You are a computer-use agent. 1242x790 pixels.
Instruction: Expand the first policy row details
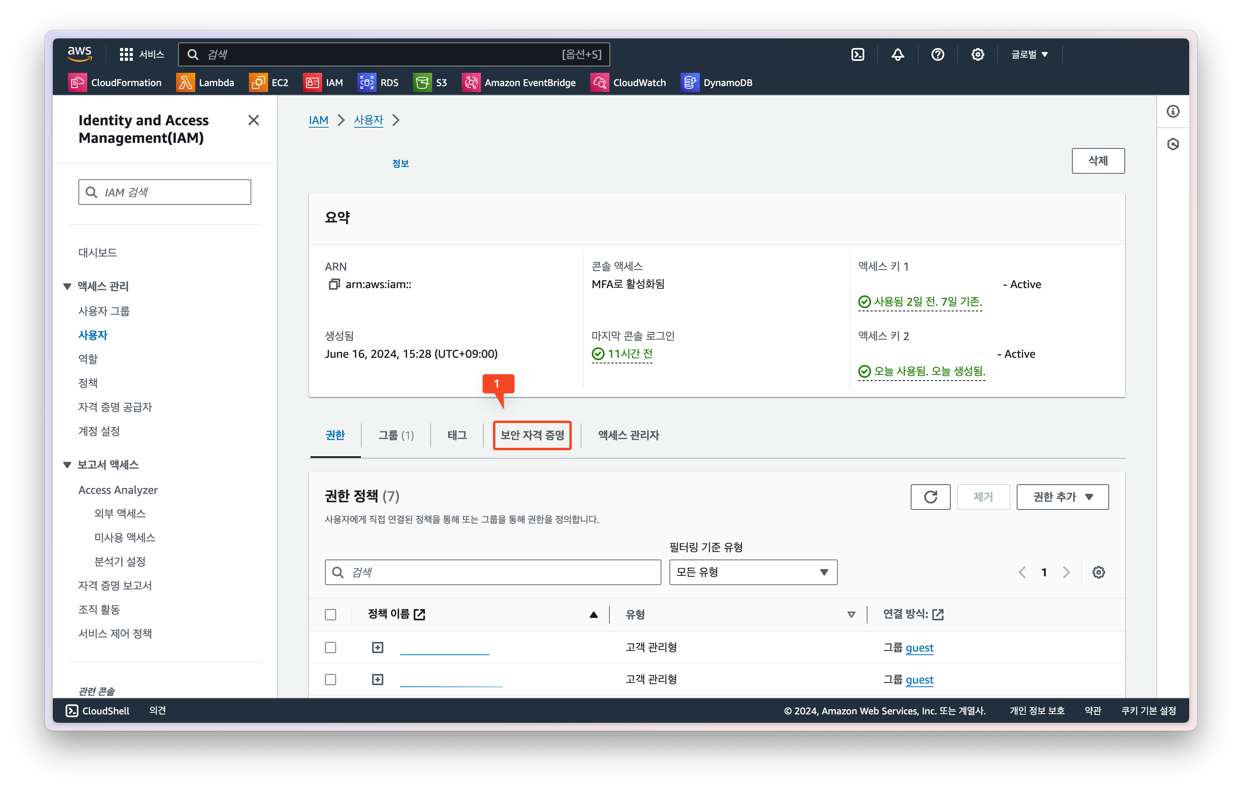[378, 647]
